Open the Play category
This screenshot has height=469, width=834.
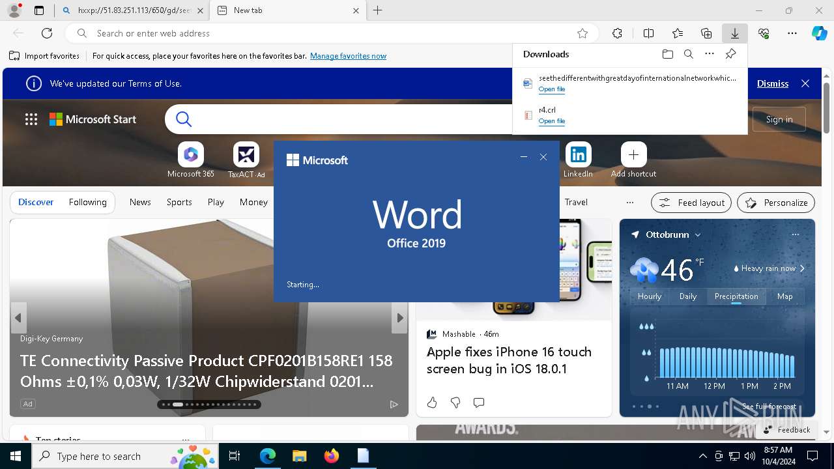click(216, 202)
